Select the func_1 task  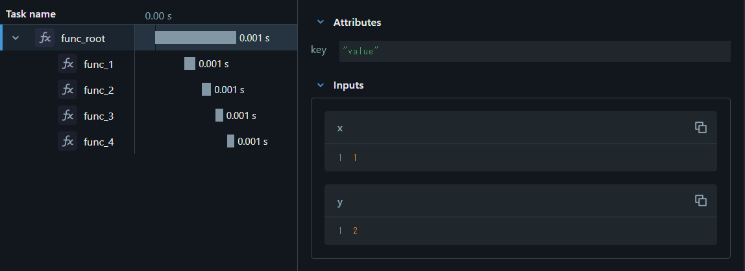(99, 64)
